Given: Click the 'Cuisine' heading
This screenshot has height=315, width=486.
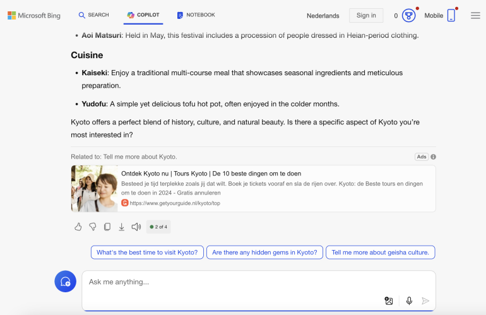Looking at the screenshot, I should [x=87, y=55].
